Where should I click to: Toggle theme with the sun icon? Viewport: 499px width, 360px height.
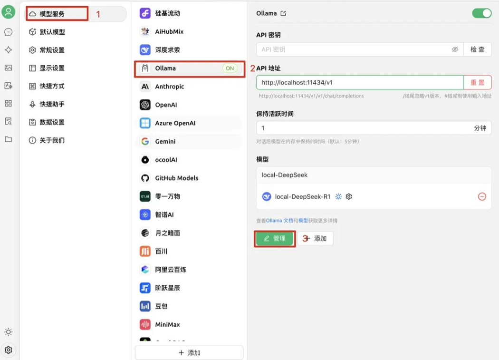pos(8,332)
